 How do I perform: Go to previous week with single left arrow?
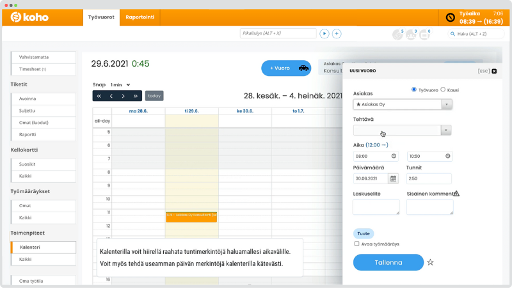point(111,96)
